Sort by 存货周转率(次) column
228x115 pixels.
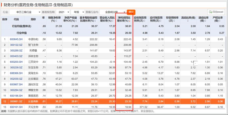pos(172,19)
